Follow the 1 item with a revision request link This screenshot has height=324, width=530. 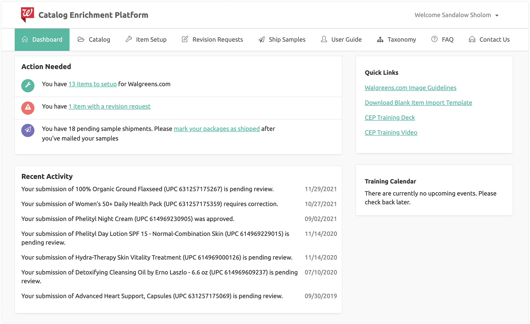click(x=109, y=106)
